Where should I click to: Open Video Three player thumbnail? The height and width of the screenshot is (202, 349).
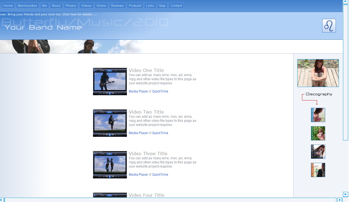[x=110, y=165]
